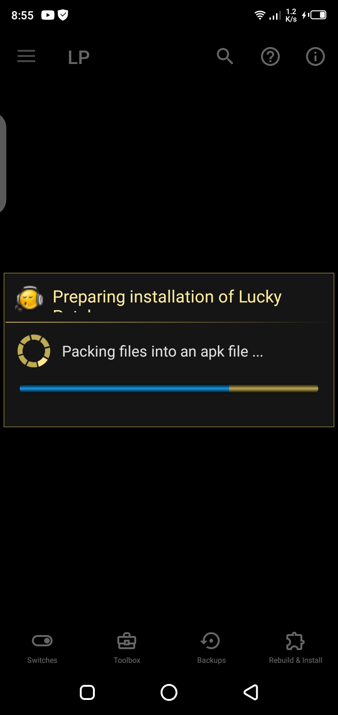The image size is (338, 715).
Task: Tap the Android home circle button
Action: 169,692
